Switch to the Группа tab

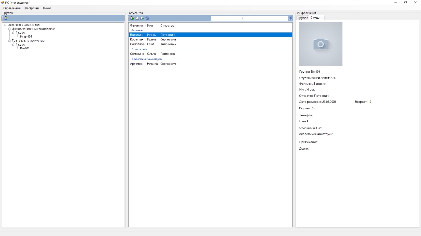303,18
